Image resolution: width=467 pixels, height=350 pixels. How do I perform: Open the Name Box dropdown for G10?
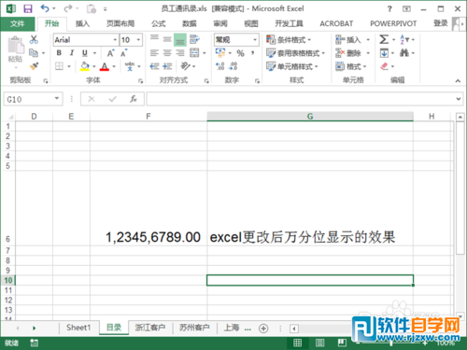click(x=57, y=99)
